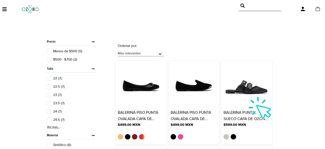325x149 pixels.
Task: Tick the size 24 checkbox
Action: [49, 111]
